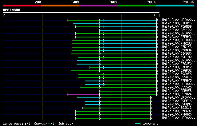Select the UniRef100_B9SCJ3 row label
Screen dimensions: 197x126
[177, 108]
